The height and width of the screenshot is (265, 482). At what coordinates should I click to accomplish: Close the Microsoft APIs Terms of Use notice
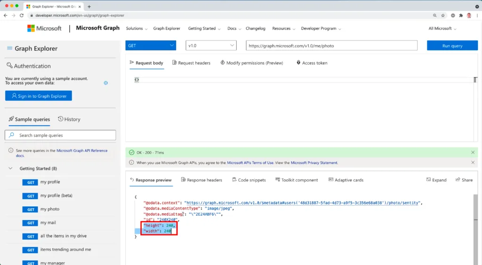click(473, 162)
